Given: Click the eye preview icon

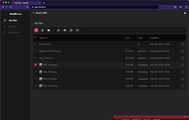Looking at the screenshot, I should (65, 30).
